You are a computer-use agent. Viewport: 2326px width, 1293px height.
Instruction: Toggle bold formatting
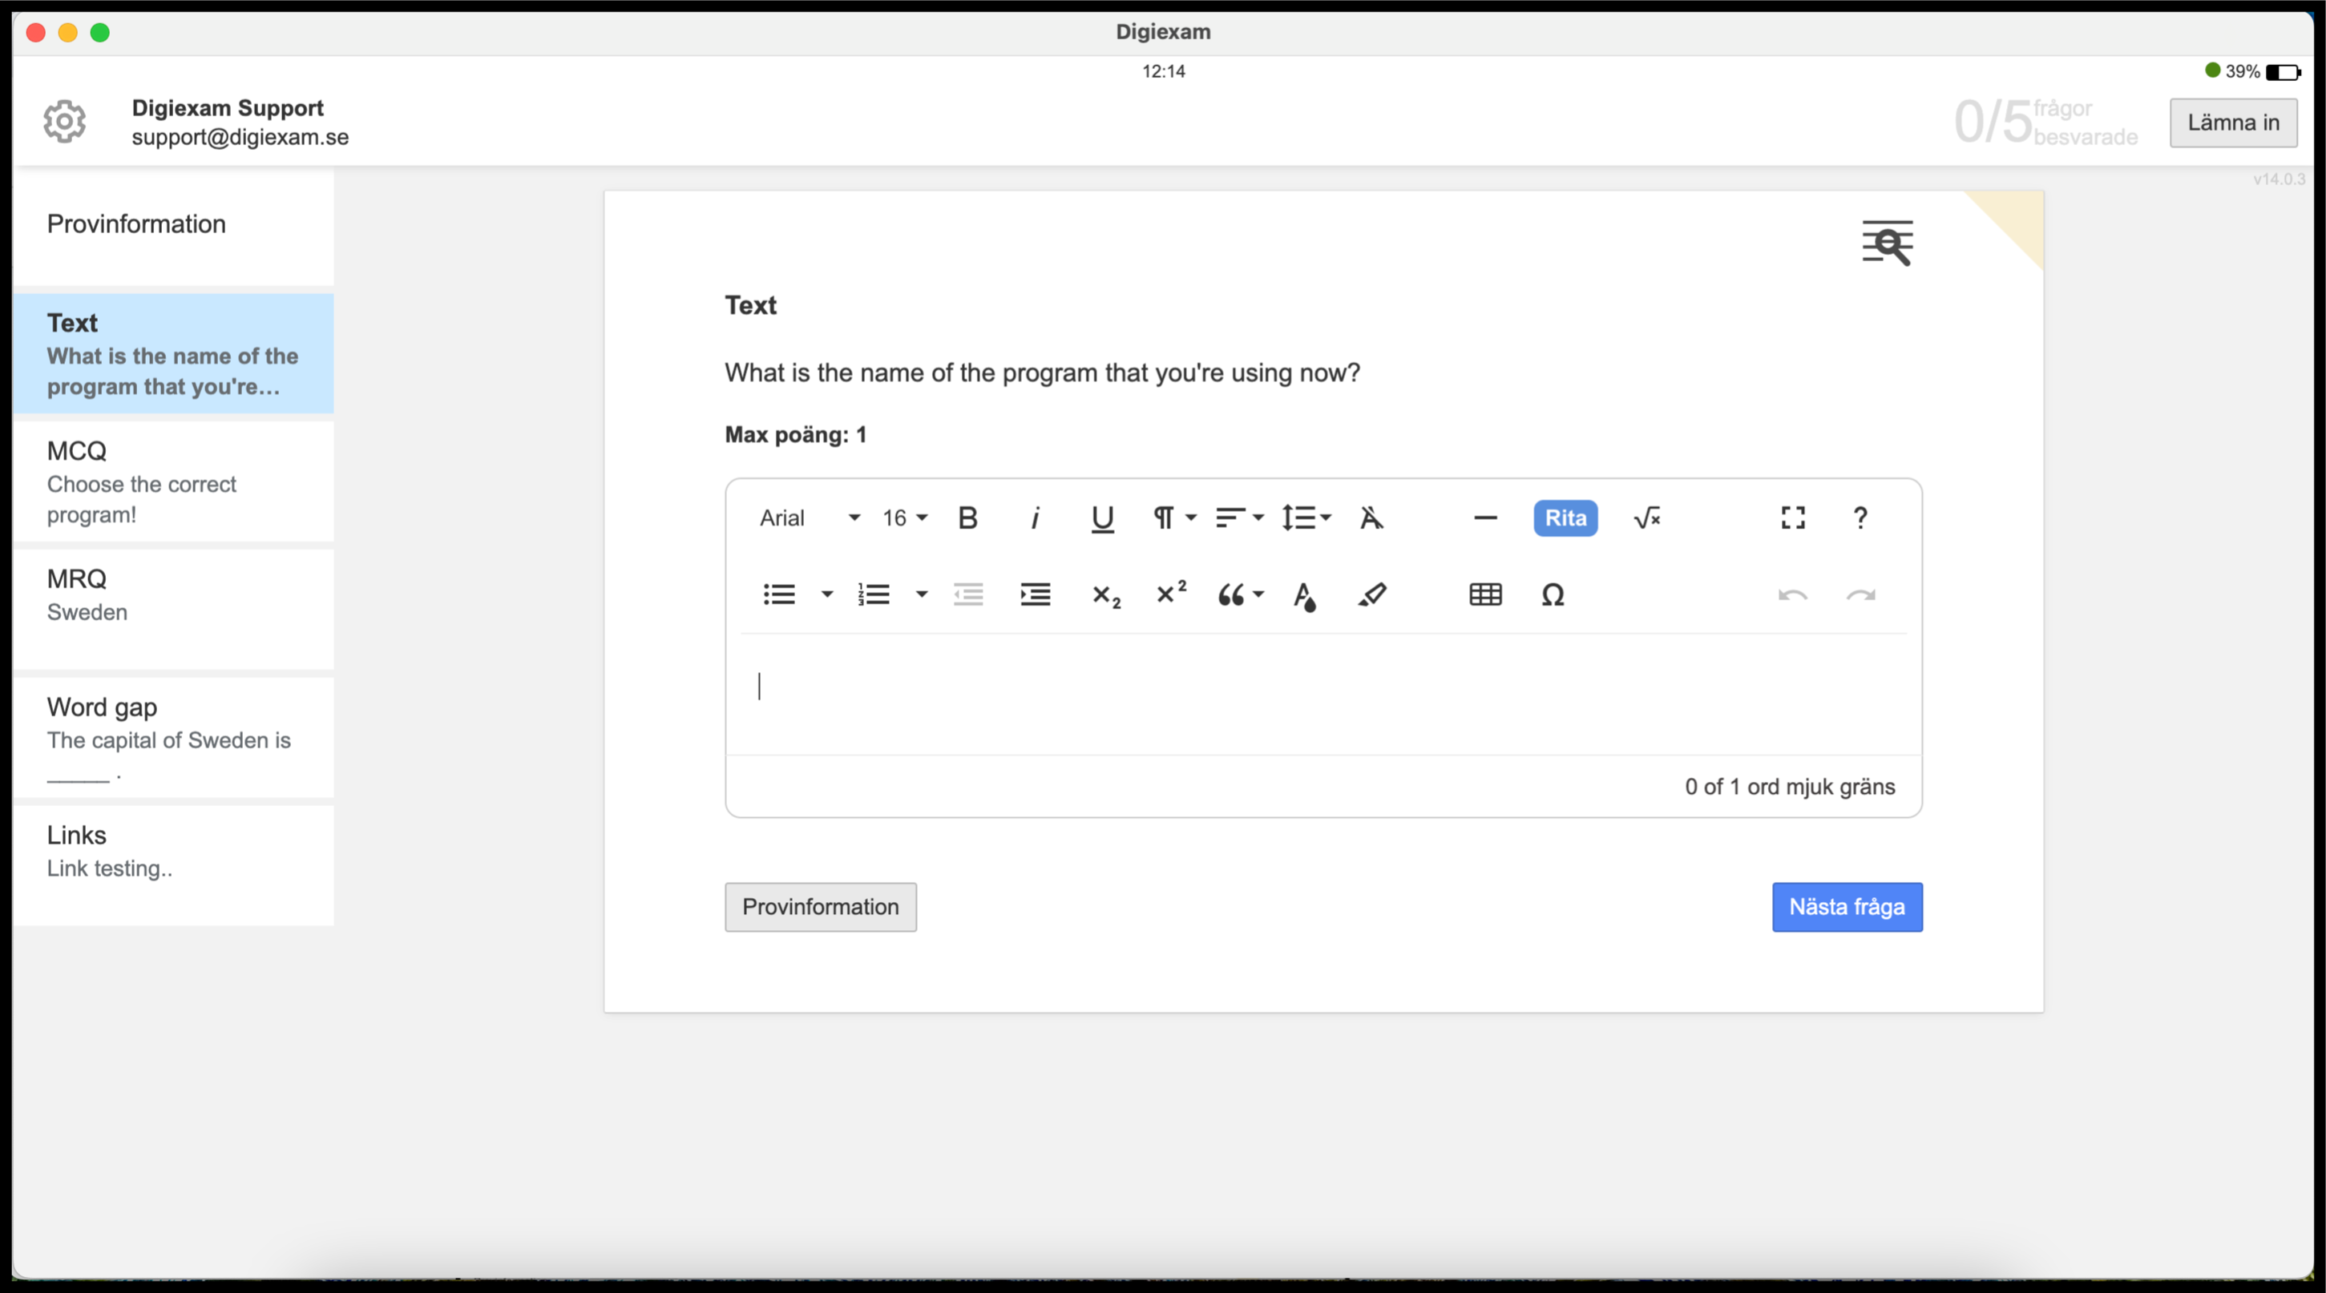tap(967, 518)
